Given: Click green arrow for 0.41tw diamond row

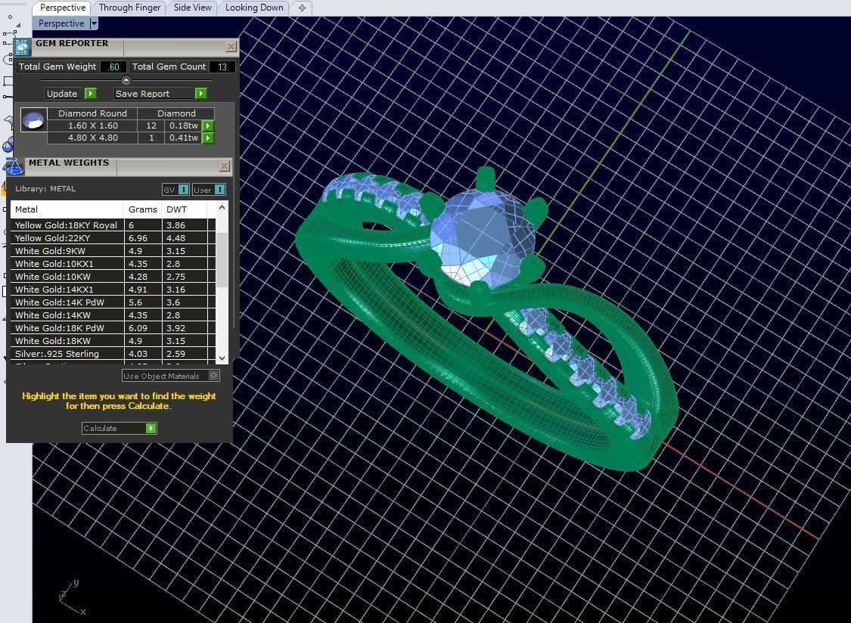Looking at the screenshot, I should point(208,138).
